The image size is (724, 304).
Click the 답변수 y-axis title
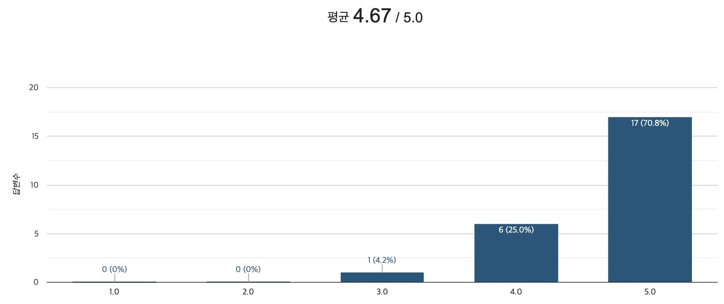(x=17, y=185)
